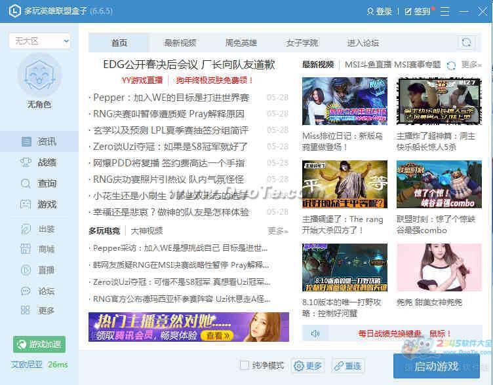The height and width of the screenshot is (385, 493).
Task: Open the 战绩 match record section
Action: click(x=39, y=162)
